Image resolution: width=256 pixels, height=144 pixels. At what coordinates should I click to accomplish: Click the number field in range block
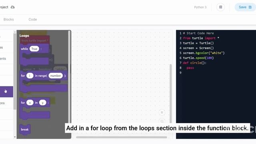point(56,76)
